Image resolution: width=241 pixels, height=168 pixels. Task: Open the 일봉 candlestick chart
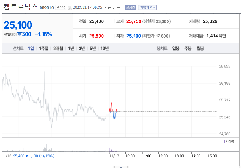pyautogui.click(x=176, y=49)
